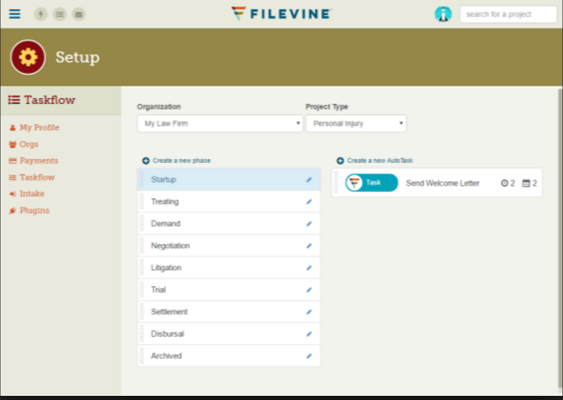Screen dimensions: 563x400
Task: Open the hamburger main menu
Action: 15,14
